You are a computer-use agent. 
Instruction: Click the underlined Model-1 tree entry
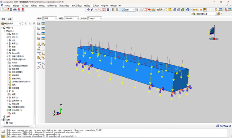pyautogui.click(x=10, y=31)
